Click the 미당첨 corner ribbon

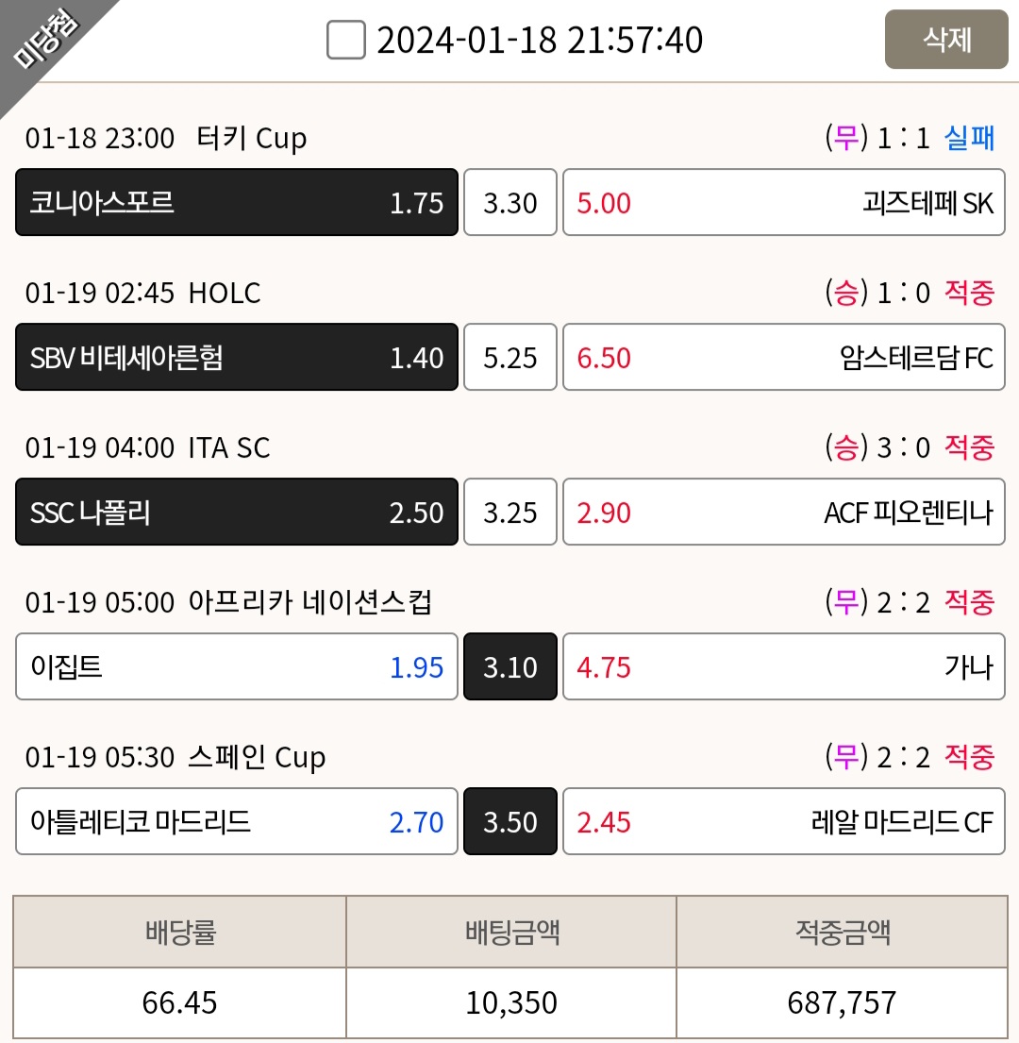45,42
